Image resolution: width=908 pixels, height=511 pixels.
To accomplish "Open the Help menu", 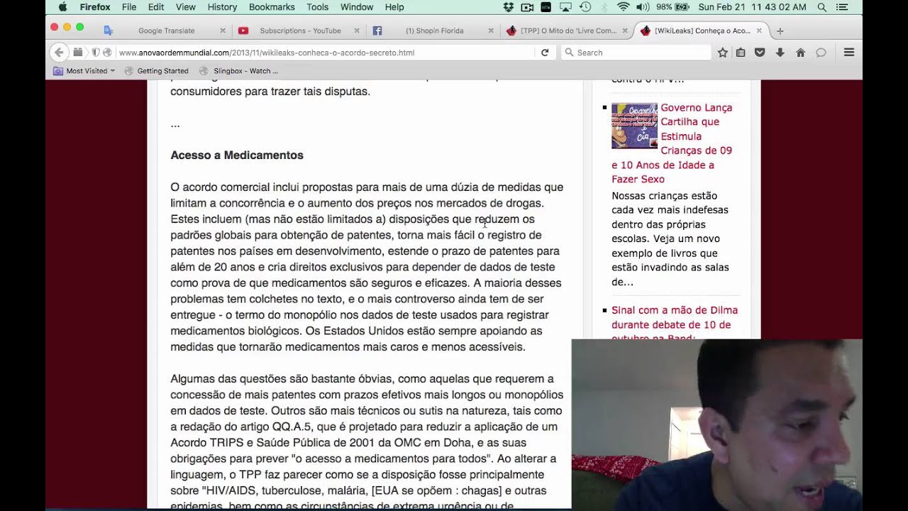I will [394, 7].
